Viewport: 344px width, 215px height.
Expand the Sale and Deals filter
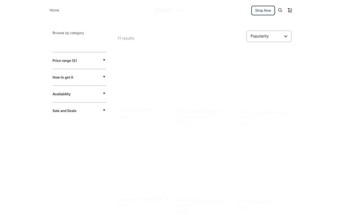[79, 111]
